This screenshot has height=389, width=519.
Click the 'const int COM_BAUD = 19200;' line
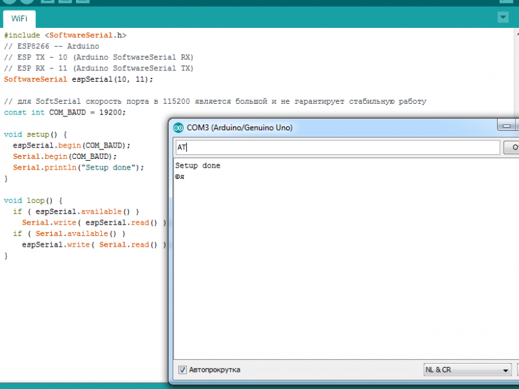click(65, 112)
